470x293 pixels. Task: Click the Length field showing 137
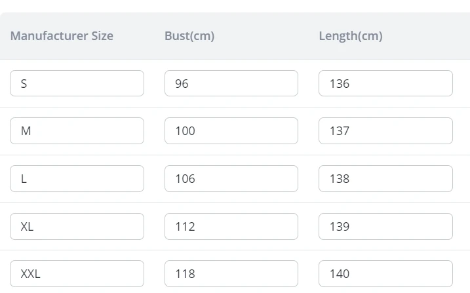tap(385, 131)
